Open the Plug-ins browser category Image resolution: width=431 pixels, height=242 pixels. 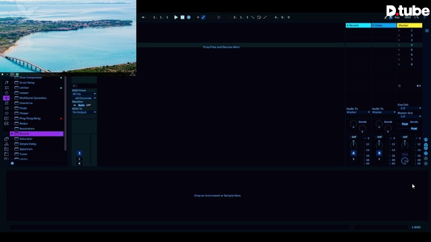pos(6,113)
